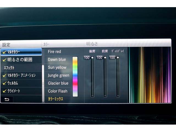Screen dimensions: 176x132
Task: Click the 後席 brightness slider
Action: 92,76
